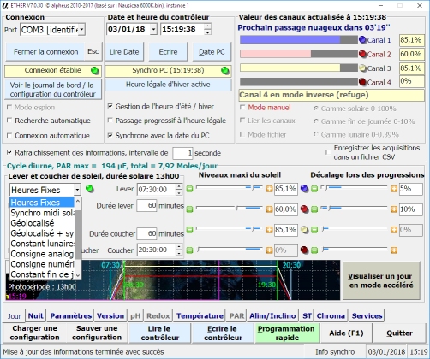
Task: Click the dark red Canal 4 indicator ball
Action: pos(362,82)
